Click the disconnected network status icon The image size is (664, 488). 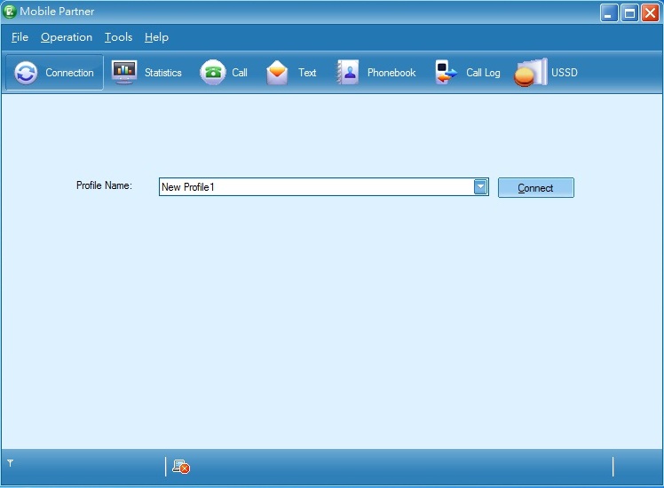click(181, 467)
